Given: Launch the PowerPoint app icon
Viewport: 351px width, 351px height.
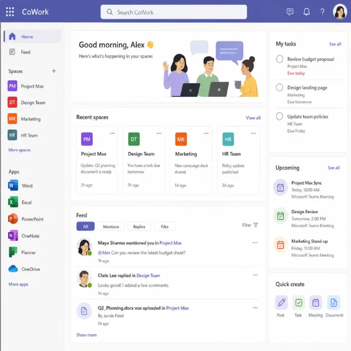Looking at the screenshot, I should point(13,219).
